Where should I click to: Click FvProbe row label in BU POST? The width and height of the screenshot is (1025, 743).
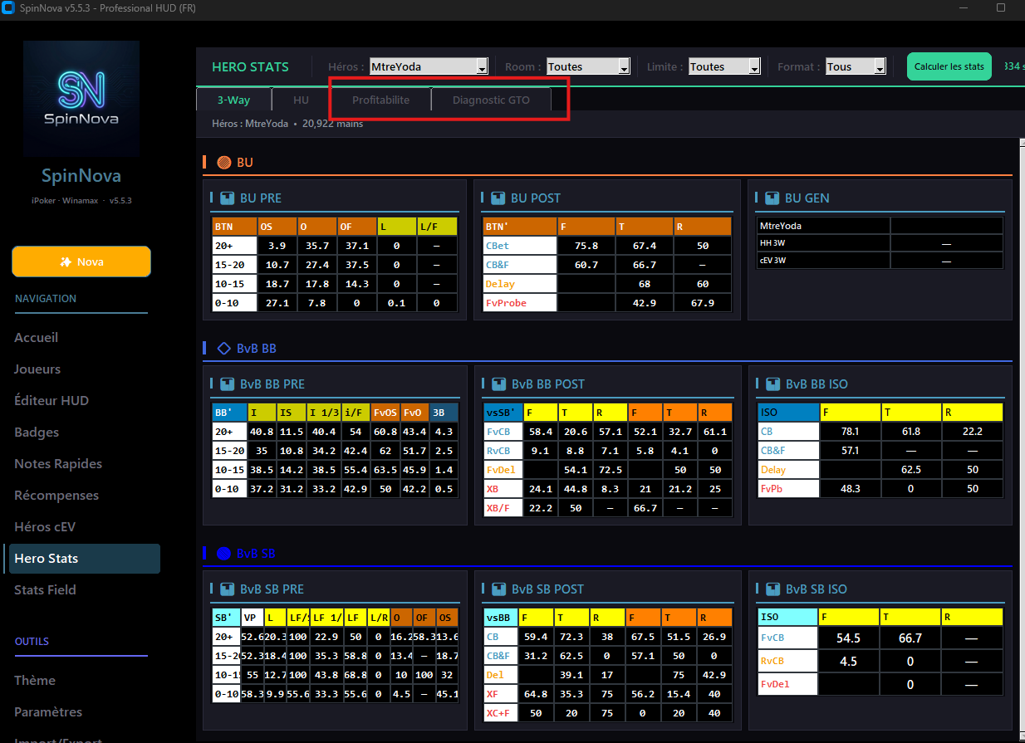tap(520, 303)
